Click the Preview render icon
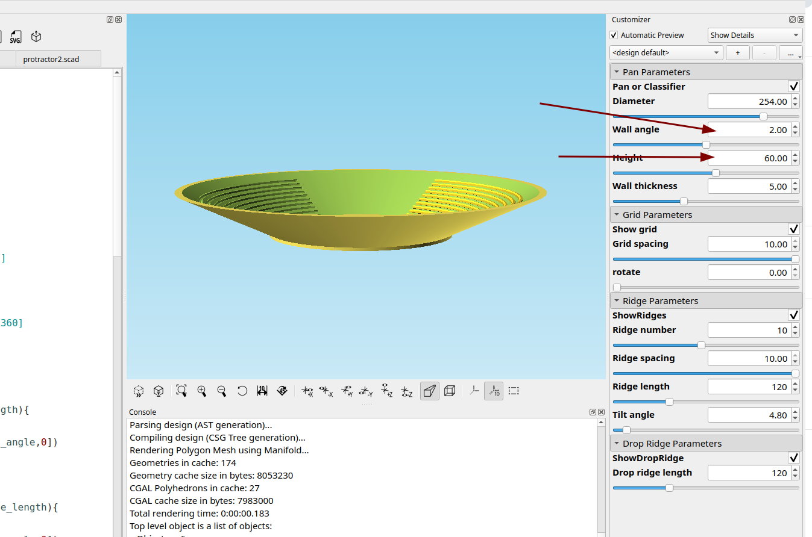This screenshot has height=537, width=812. click(139, 391)
